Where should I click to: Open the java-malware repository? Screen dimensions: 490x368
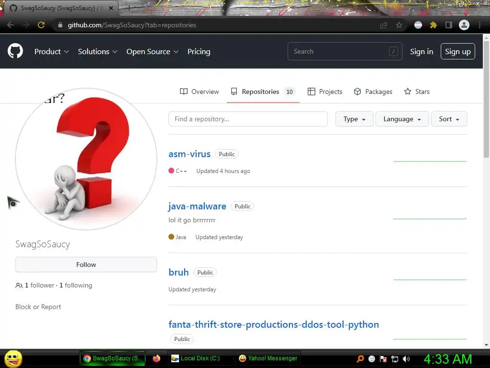click(x=197, y=206)
